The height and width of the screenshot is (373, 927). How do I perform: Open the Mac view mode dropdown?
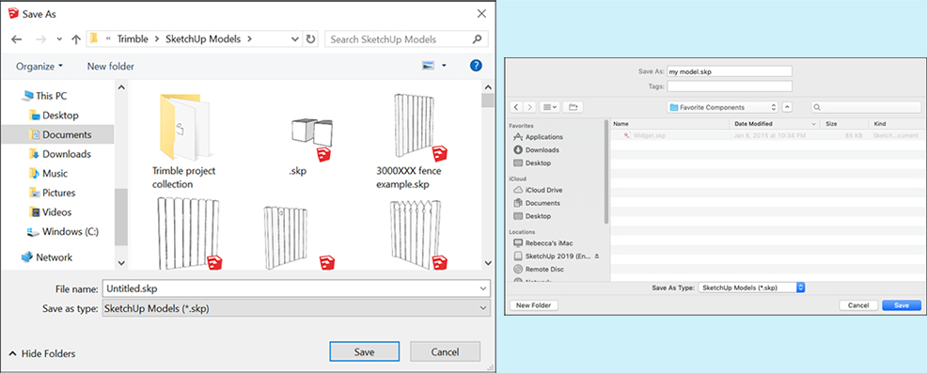pos(549,107)
